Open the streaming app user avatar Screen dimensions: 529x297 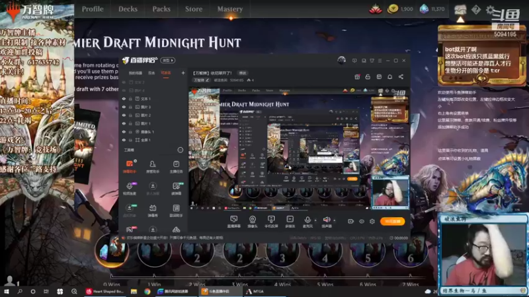[341, 60]
